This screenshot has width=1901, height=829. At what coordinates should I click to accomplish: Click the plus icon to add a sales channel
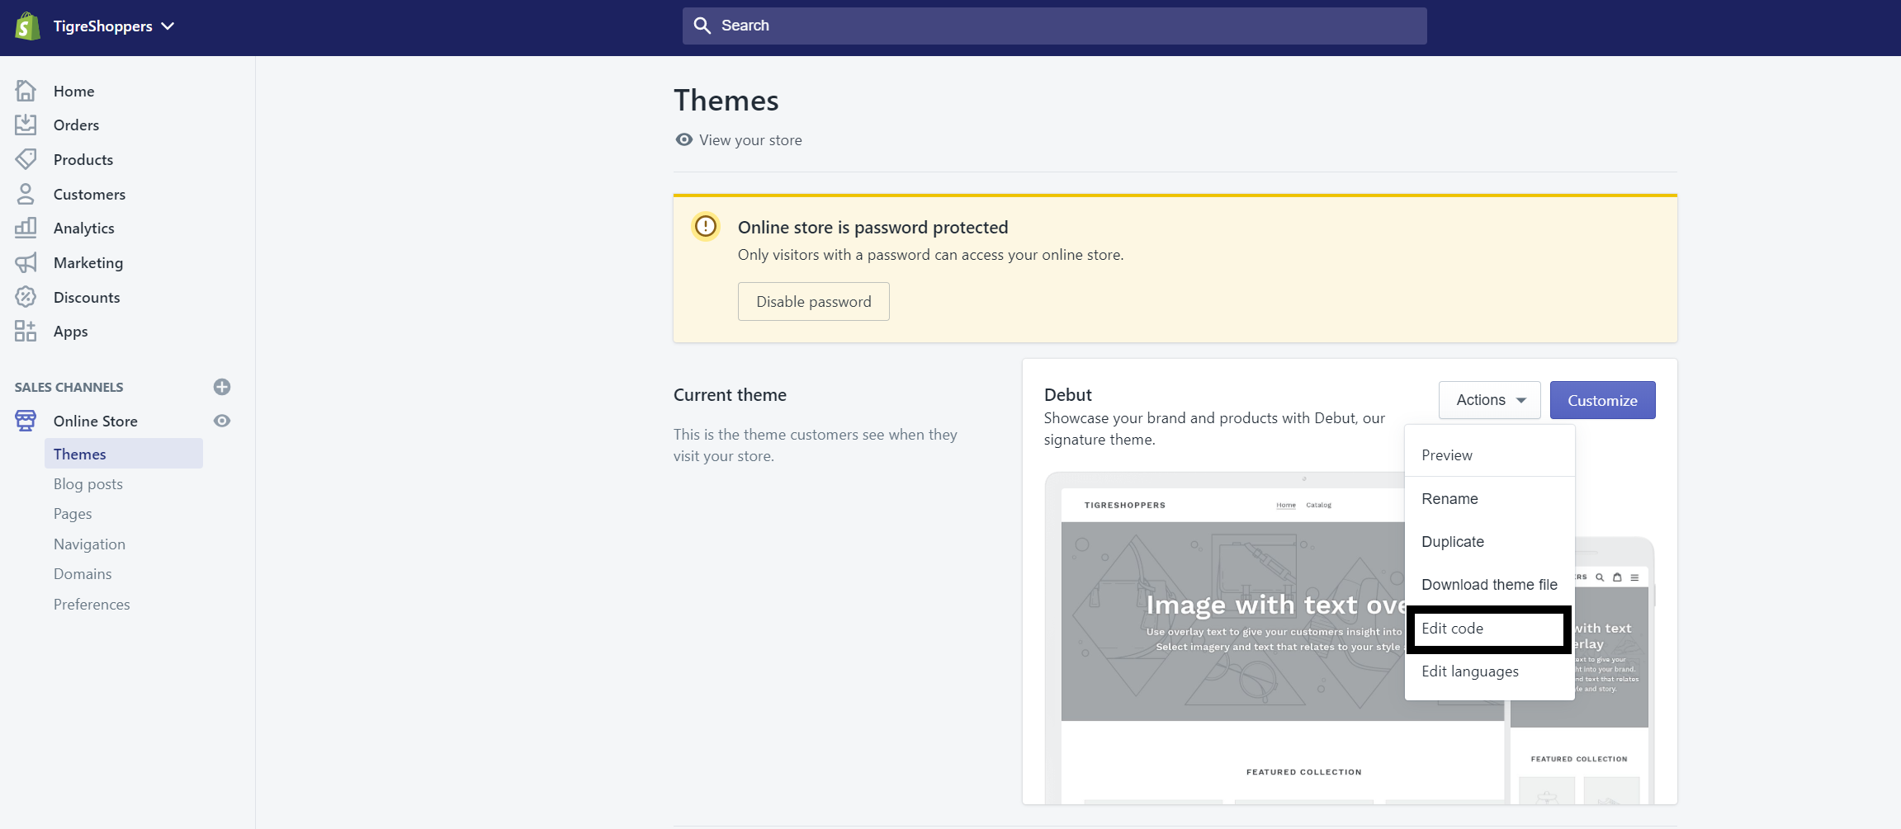221,387
